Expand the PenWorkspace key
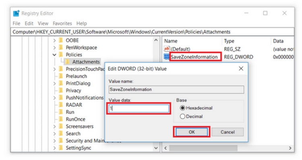The height and width of the screenshot is (160, 302). click(x=54, y=47)
